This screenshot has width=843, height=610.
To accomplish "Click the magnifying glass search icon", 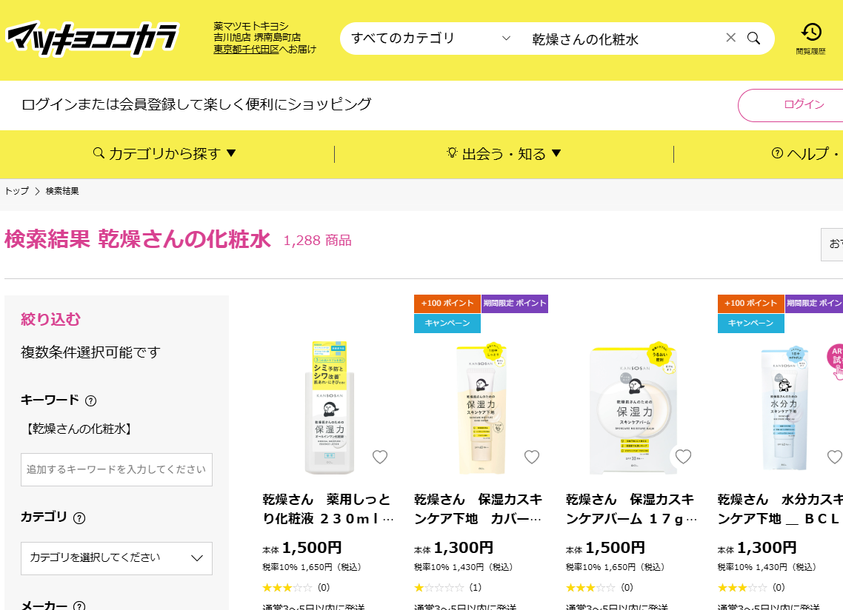I will [x=754, y=38].
